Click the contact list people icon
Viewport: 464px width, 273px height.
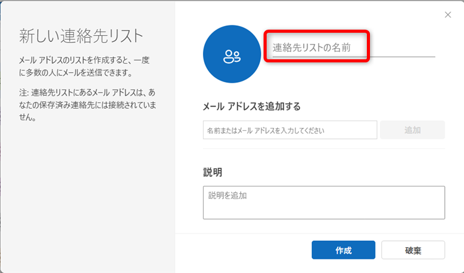tap(232, 57)
